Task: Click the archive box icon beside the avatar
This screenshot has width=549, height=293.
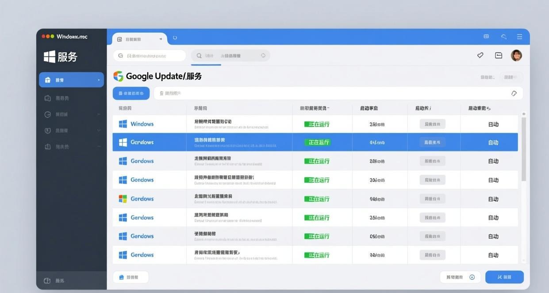Action: [499, 55]
